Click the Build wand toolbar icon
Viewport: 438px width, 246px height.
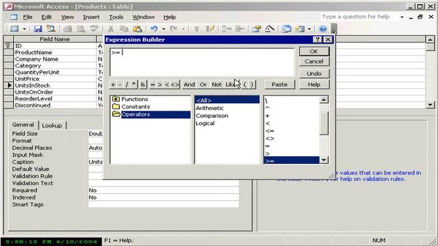pos(270,29)
